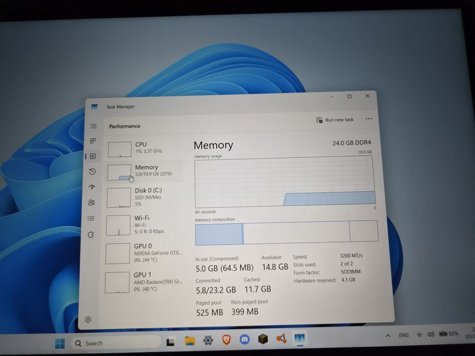Expand hidden system tray icons chevron
Viewport: 475px width, 356px height.
coord(388,336)
